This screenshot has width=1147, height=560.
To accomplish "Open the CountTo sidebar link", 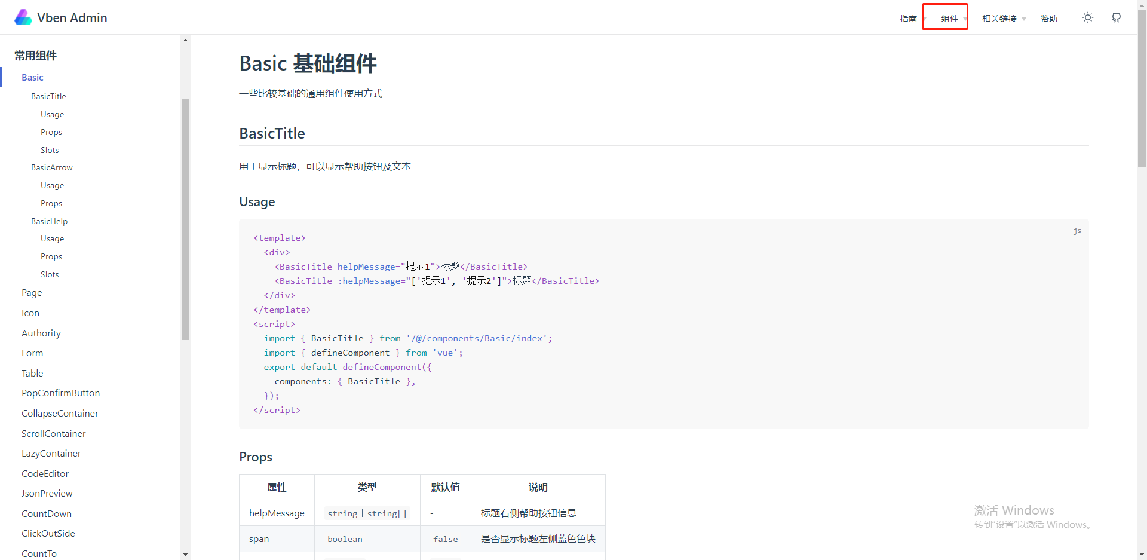I will (x=39, y=553).
